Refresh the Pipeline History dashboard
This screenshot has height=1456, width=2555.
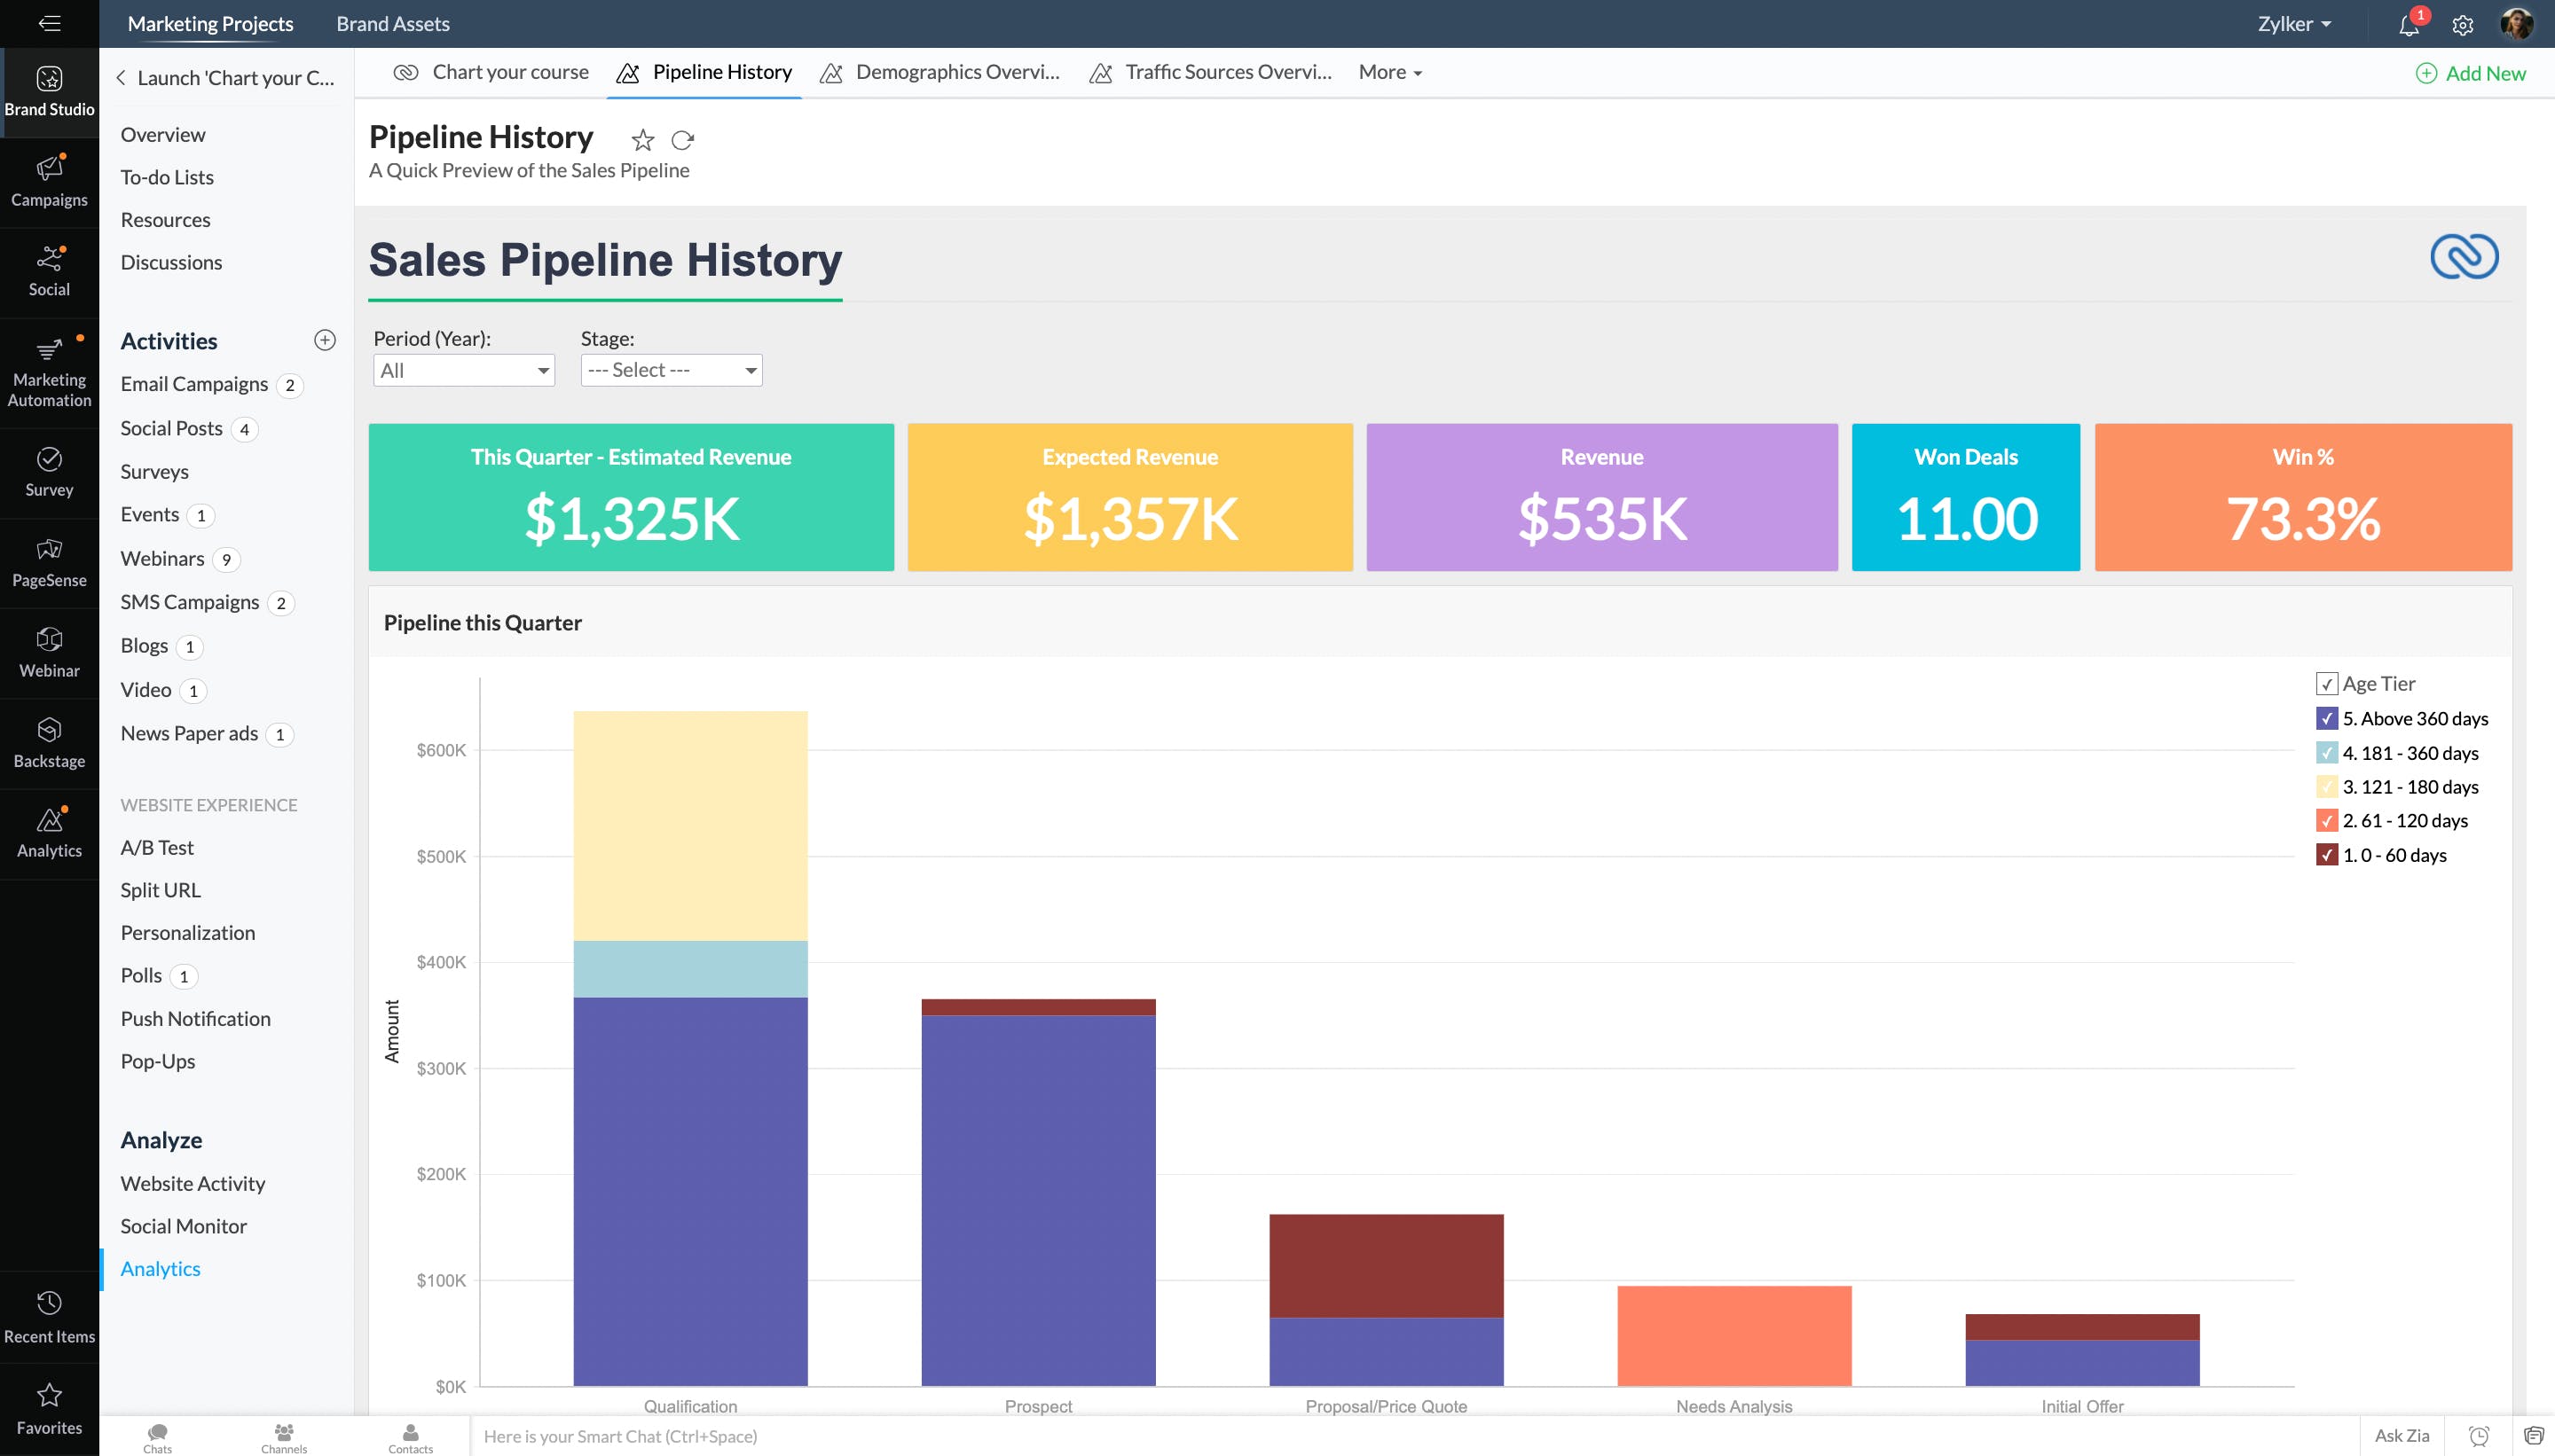(x=682, y=140)
